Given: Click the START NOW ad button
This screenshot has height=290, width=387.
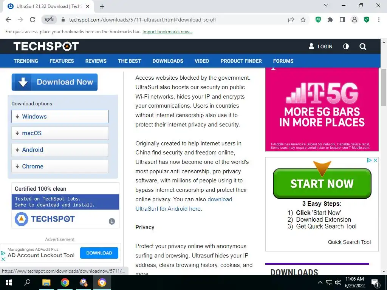Looking at the screenshot, I should 322,184.
